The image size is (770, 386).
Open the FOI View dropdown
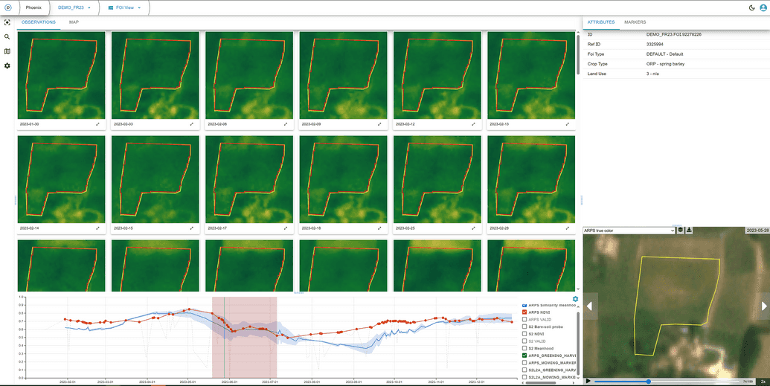pyautogui.click(x=123, y=7)
